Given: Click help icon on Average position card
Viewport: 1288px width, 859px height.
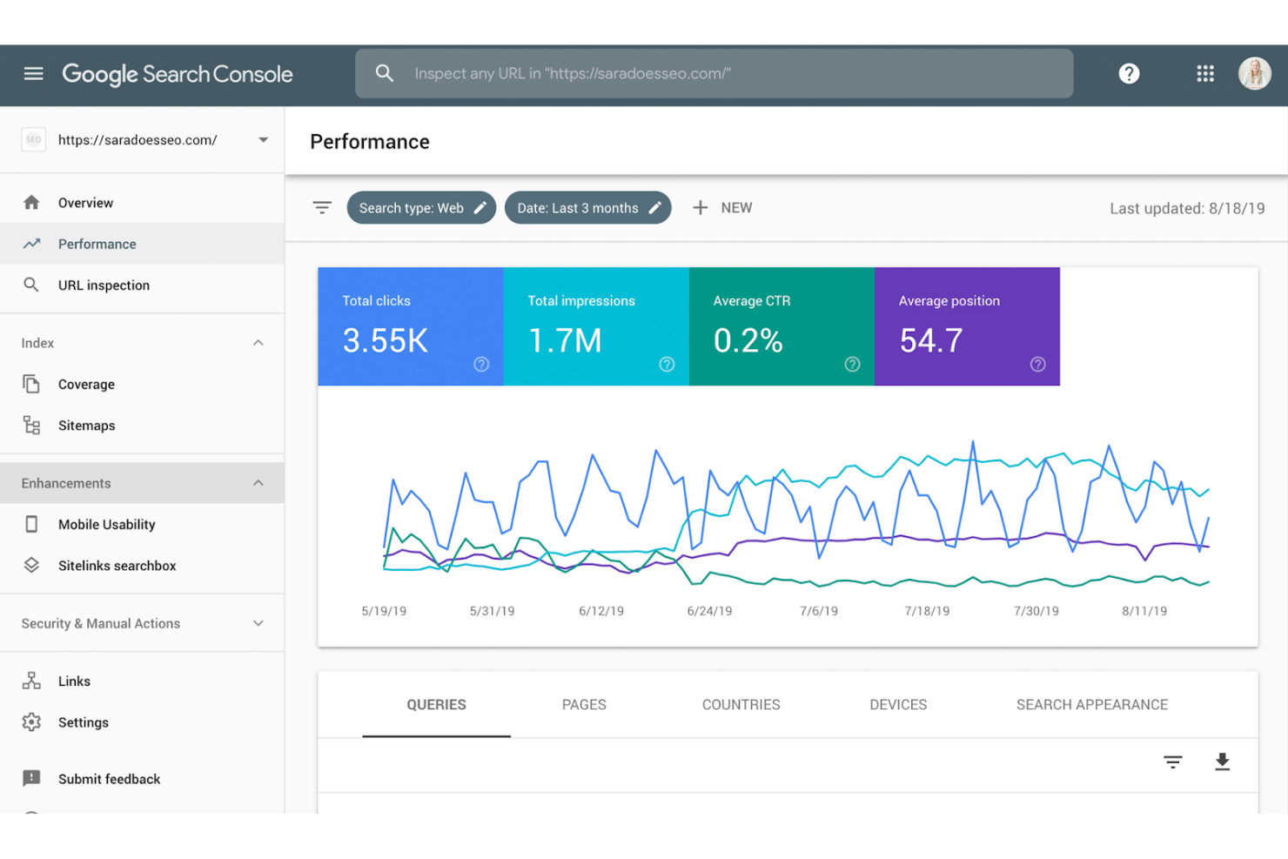Looking at the screenshot, I should 1037,365.
